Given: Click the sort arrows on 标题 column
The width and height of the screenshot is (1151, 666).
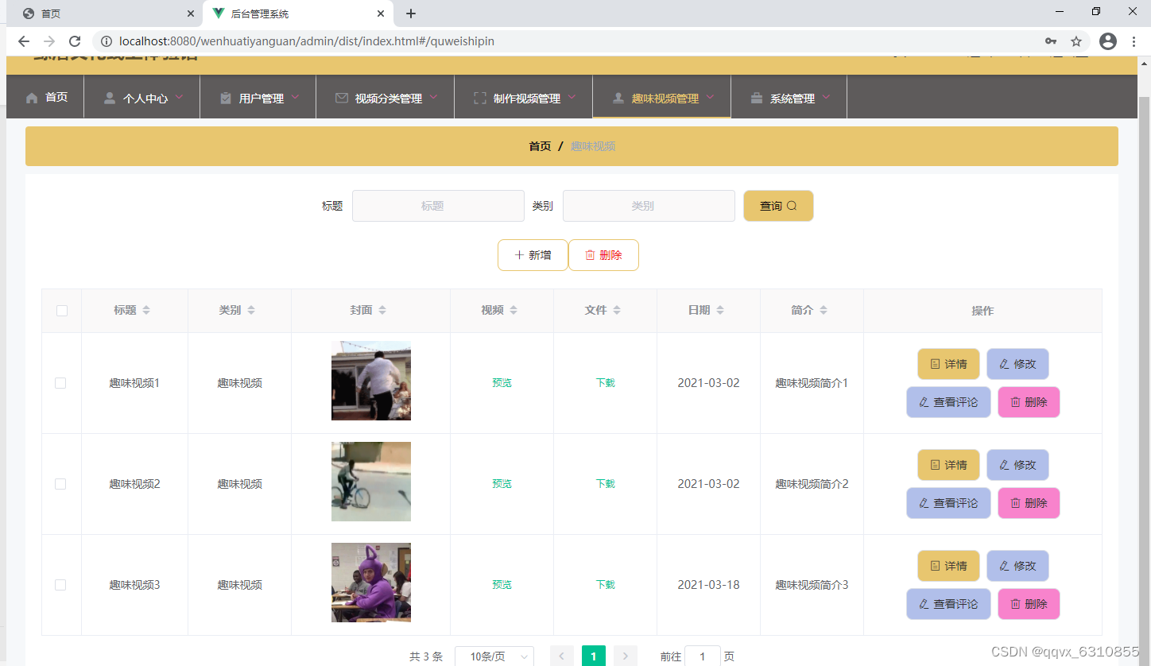Looking at the screenshot, I should point(146,311).
